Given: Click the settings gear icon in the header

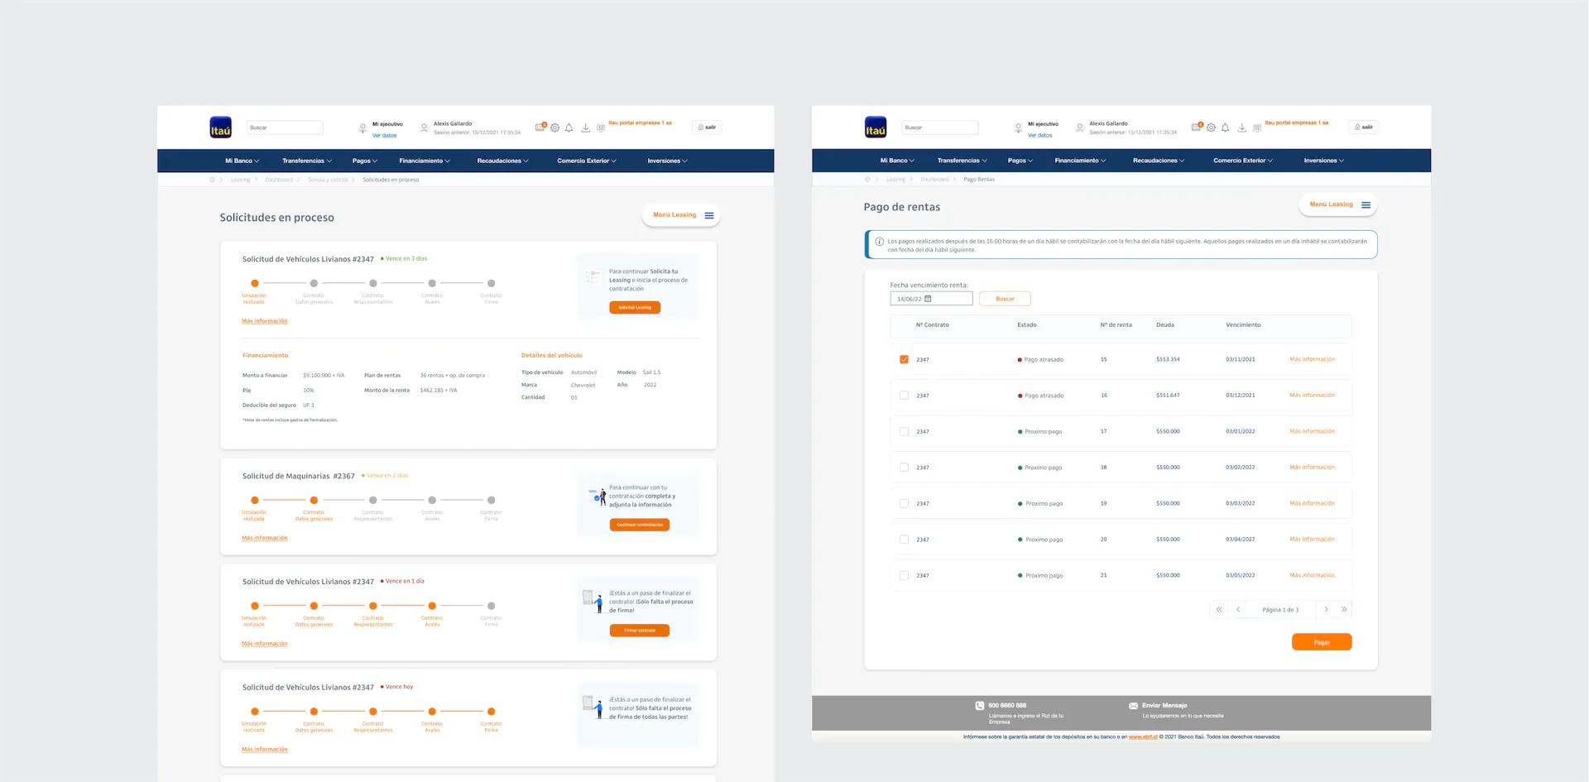Looking at the screenshot, I should tap(554, 127).
